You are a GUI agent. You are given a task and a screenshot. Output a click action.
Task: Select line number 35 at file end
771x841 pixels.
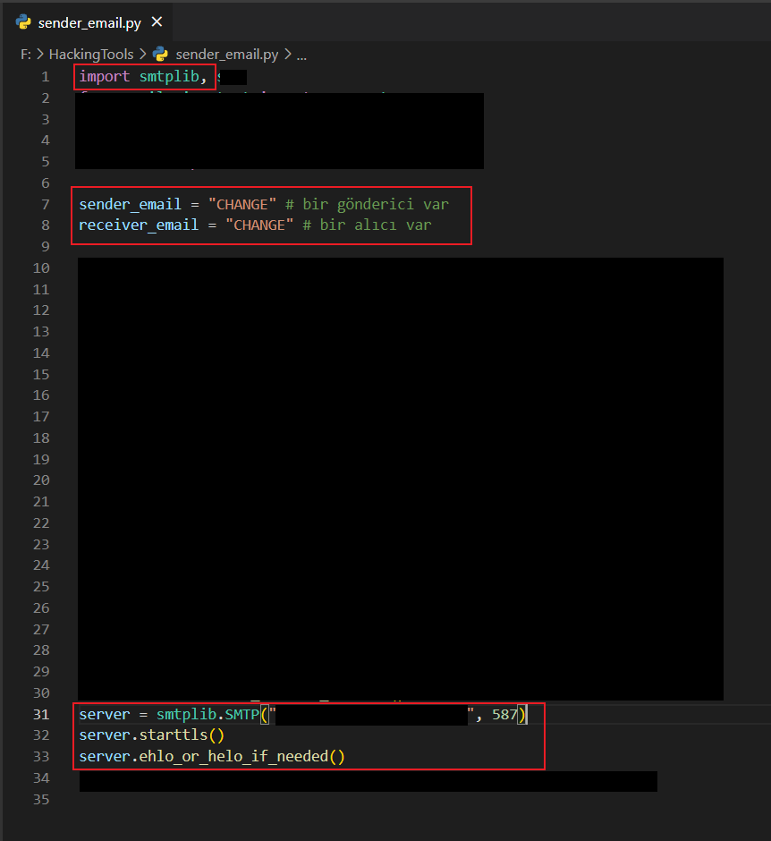click(x=41, y=800)
